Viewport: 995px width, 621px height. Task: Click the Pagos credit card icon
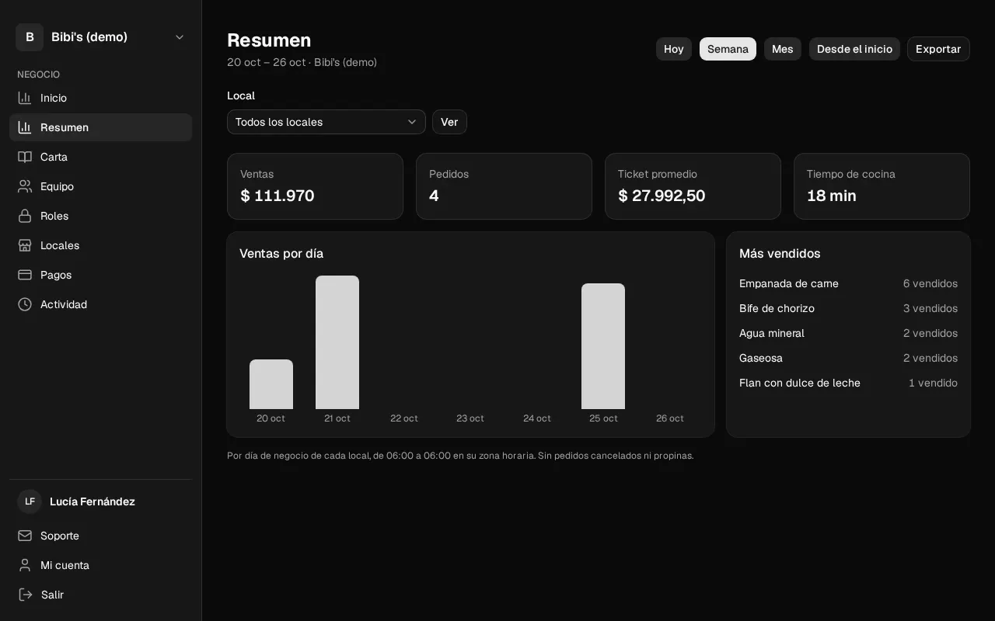(x=25, y=275)
